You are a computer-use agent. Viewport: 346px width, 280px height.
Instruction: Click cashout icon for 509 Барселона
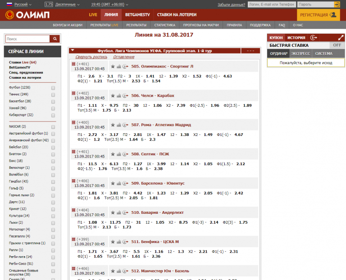(125, 183)
